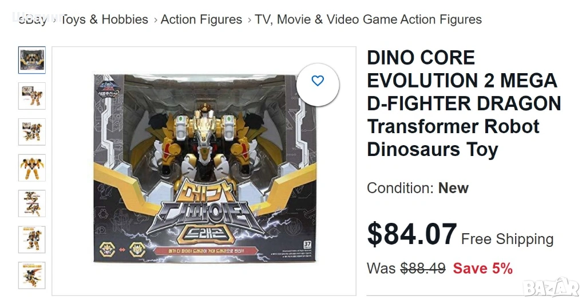Select the third product thumbnail
Viewport: 586px width, 304px height.
coord(32,132)
